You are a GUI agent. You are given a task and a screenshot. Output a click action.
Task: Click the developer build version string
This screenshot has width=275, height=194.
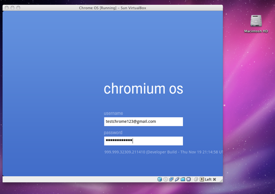(x=164, y=152)
